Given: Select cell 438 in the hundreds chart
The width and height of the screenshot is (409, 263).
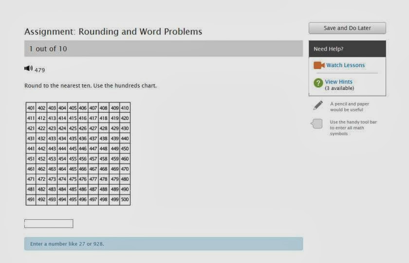Looking at the screenshot, I should (104, 139).
